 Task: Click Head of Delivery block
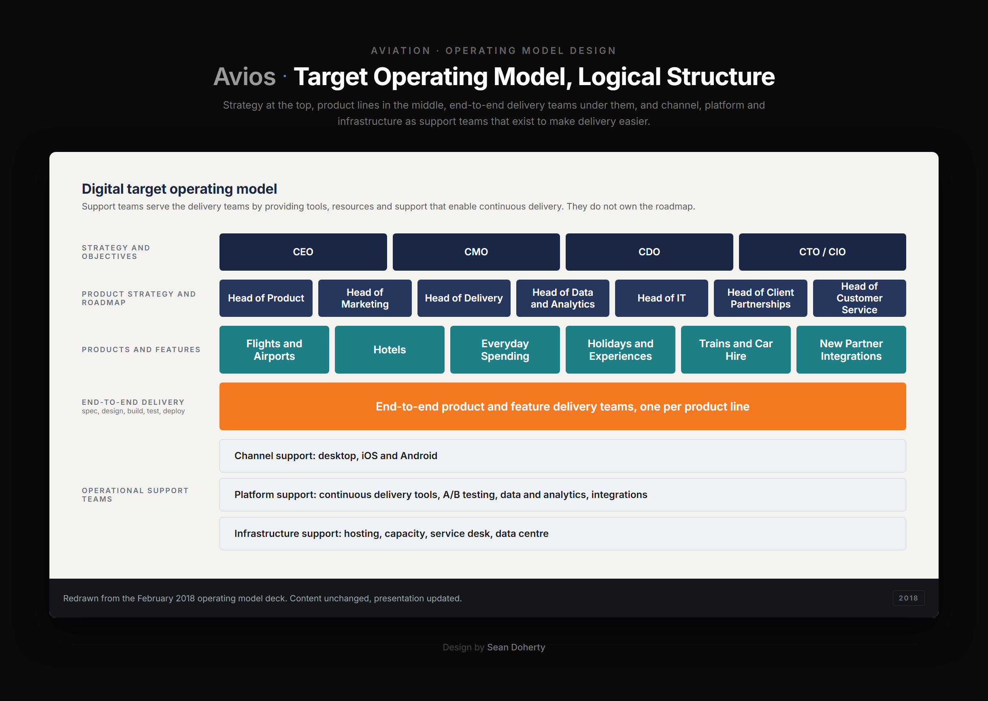point(464,298)
